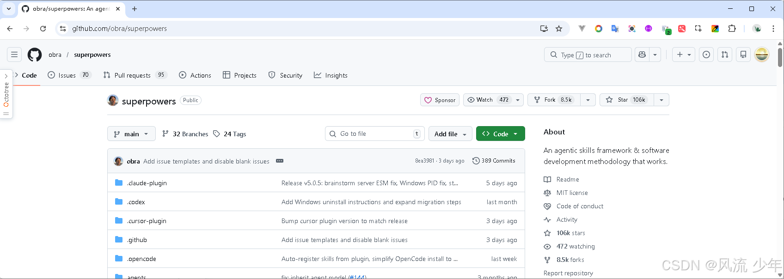Open the green Code clone dropdown
Screen dimensions: 784x279
501,134
